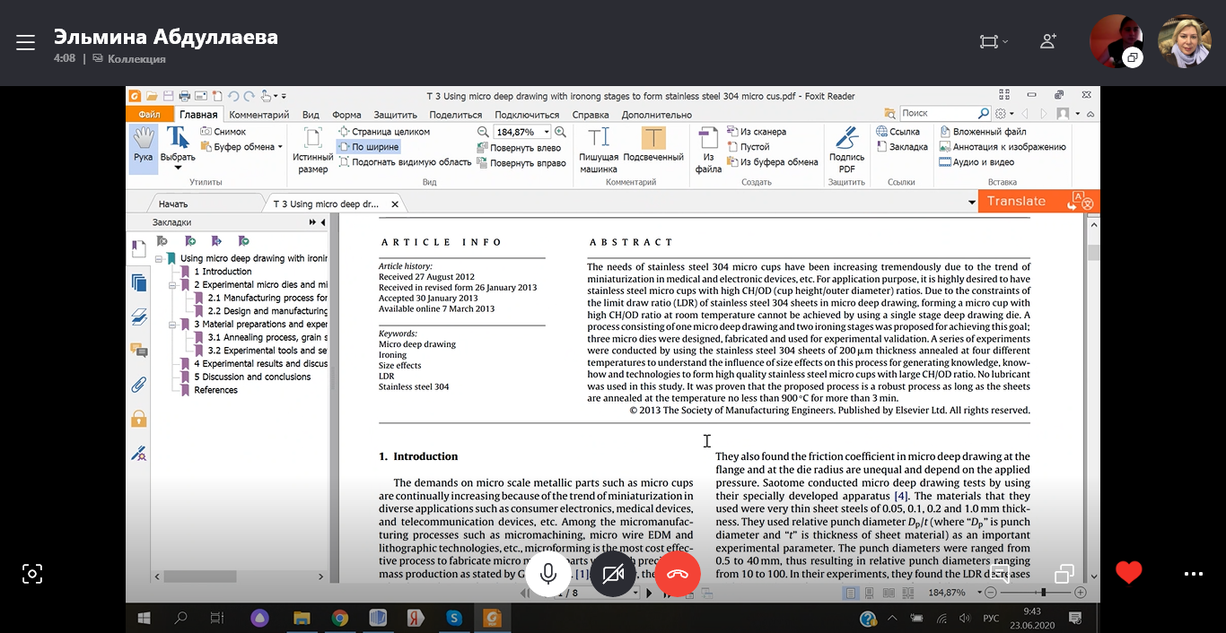Open the Файл menu
The height and width of the screenshot is (633, 1226).
[149, 115]
